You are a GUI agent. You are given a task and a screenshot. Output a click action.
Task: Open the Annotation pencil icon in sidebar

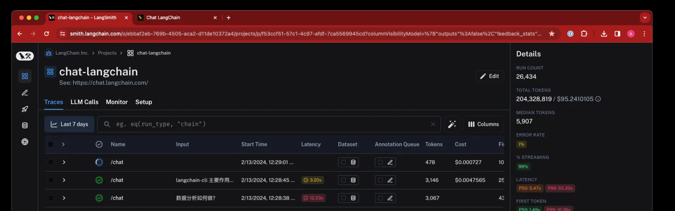25,93
